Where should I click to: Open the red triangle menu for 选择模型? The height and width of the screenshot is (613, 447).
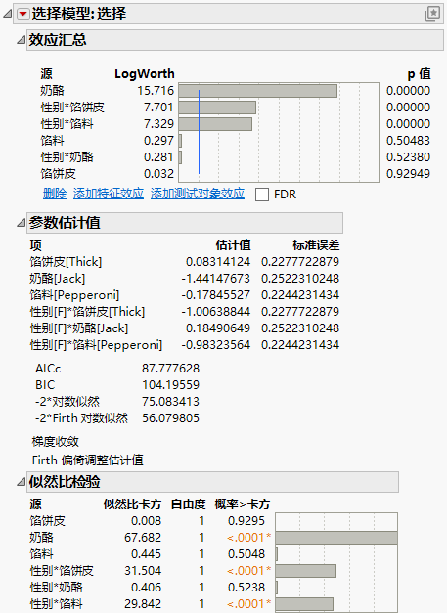point(23,14)
